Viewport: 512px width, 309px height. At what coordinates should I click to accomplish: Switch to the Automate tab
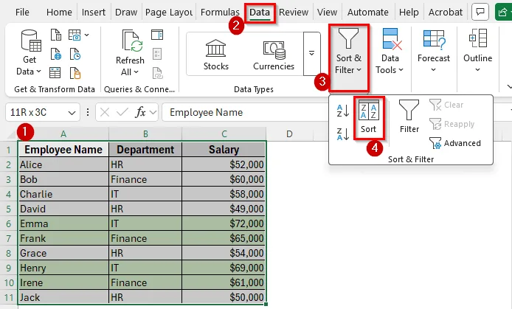(367, 12)
